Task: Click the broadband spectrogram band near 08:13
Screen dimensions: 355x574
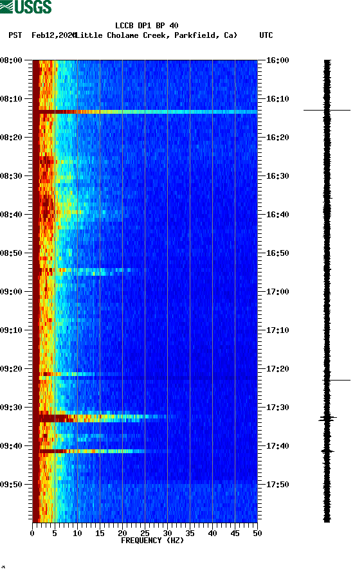Action: click(145, 112)
